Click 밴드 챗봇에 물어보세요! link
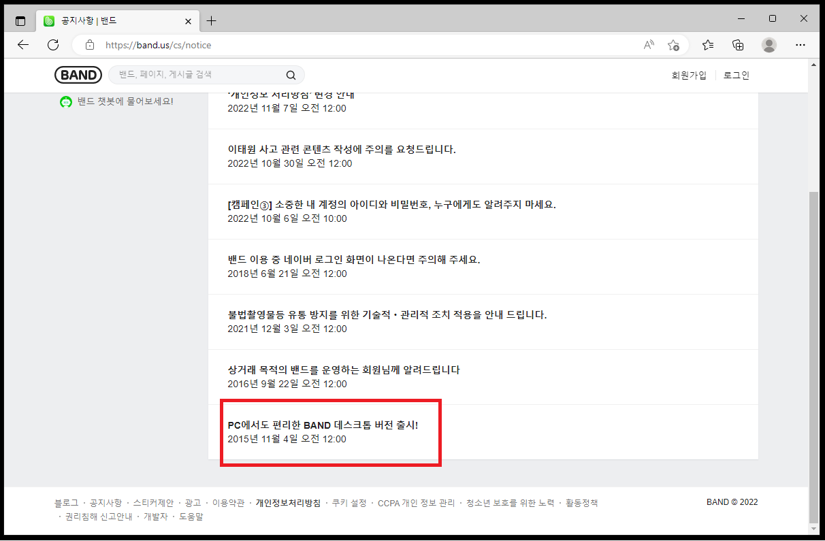825x541 pixels. 125,101
